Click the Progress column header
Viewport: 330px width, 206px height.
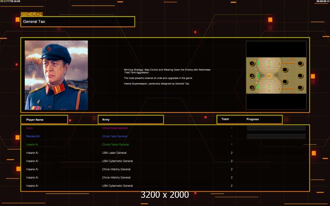(x=253, y=119)
